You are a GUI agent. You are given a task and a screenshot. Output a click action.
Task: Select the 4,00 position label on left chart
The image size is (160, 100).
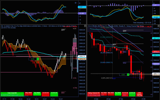click(x=33, y=59)
